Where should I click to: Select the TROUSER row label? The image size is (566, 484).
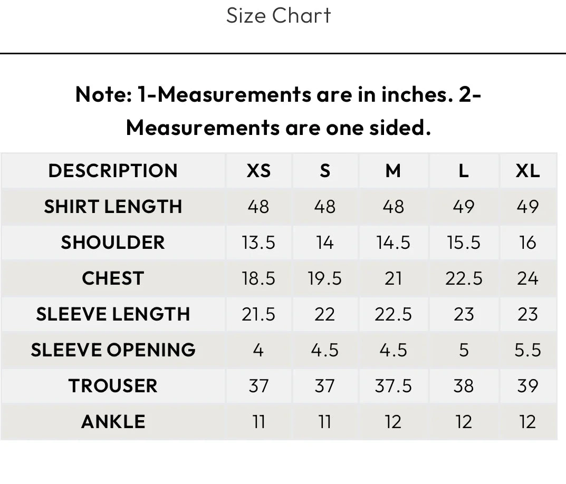click(x=113, y=386)
